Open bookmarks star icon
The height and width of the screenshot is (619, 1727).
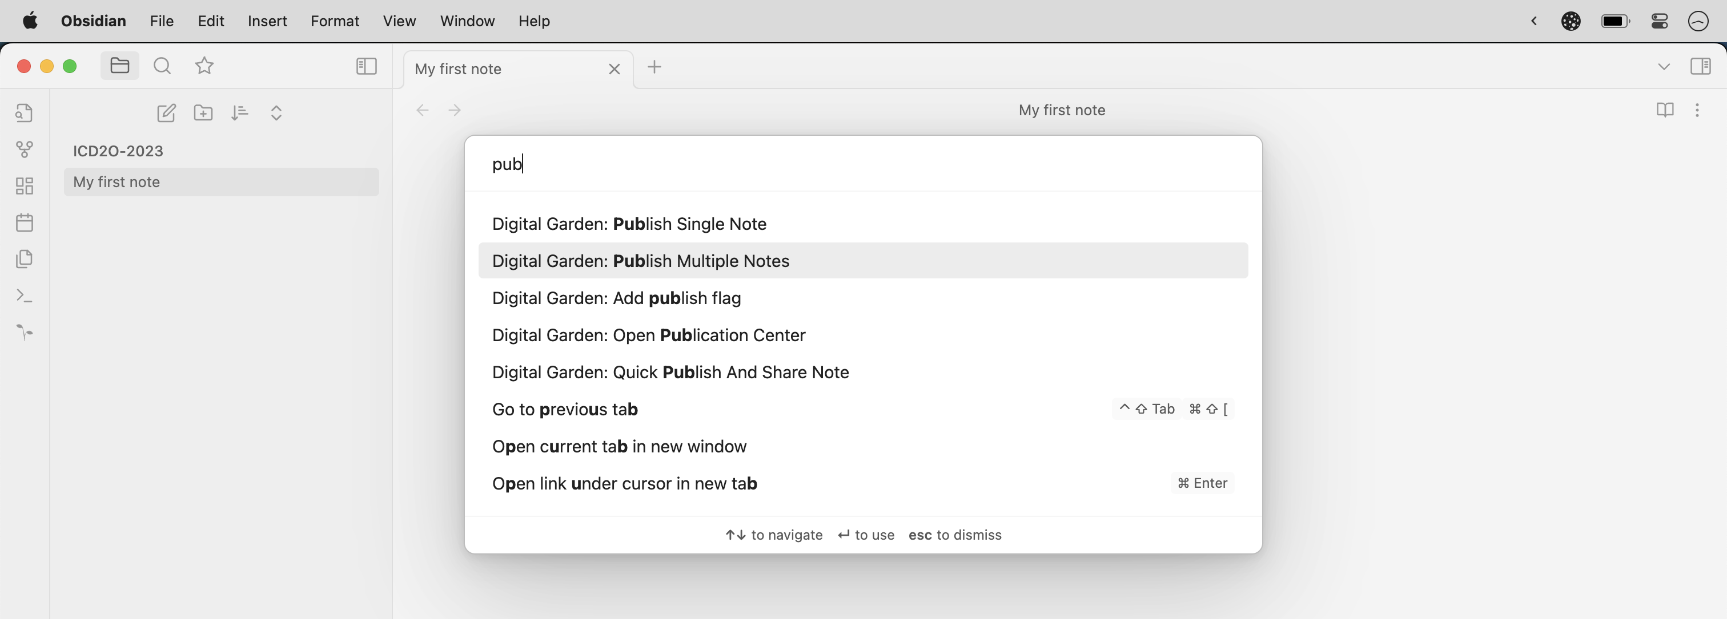click(204, 66)
